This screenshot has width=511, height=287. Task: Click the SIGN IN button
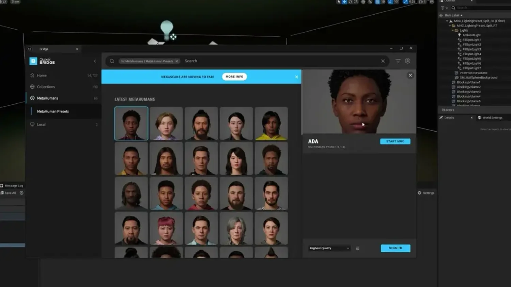tap(396, 248)
